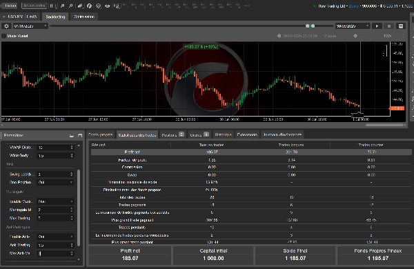The height and width of the screenshot is (269, 414).
Task: Click the Trades longs column header
Action: tap(291, 145)
